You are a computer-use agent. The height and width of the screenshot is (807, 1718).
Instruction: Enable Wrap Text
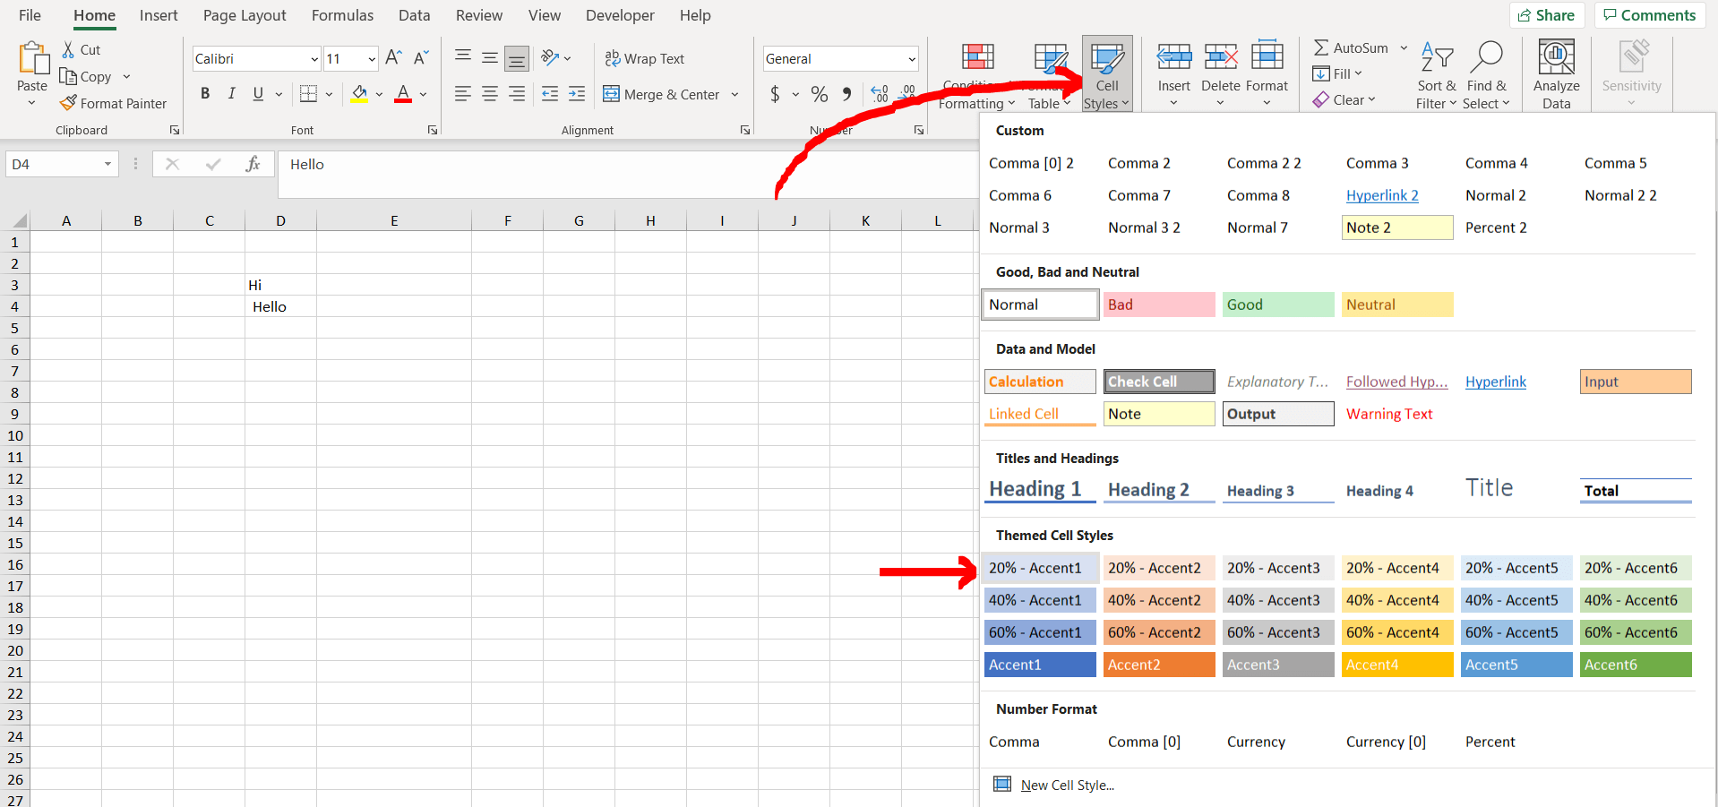[x=645, y=57]
